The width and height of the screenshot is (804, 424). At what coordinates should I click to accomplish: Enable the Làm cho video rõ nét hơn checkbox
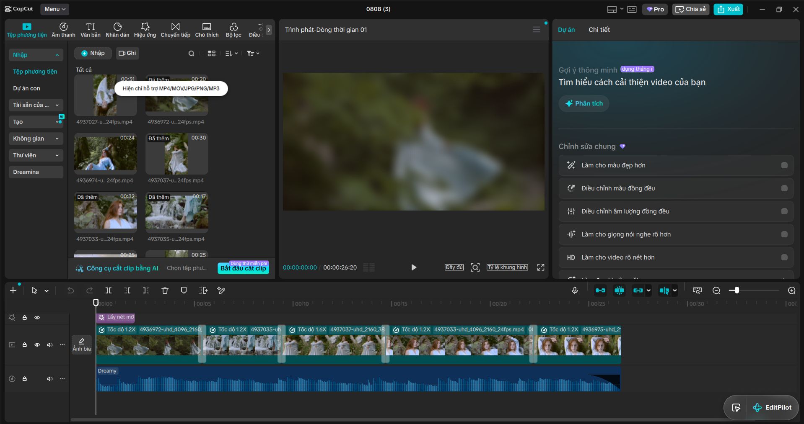pyautogui.click(x=784, y=257)
